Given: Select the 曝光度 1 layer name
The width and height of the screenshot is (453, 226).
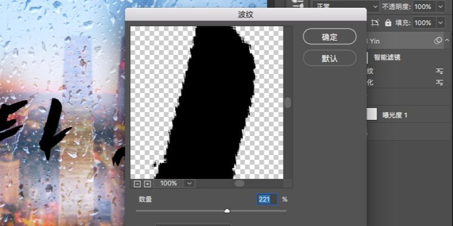Looking at the screenshot, I should click(x=395, y=115).
